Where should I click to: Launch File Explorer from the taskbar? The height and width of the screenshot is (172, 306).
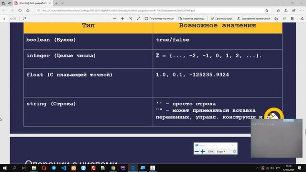(34, 168)
